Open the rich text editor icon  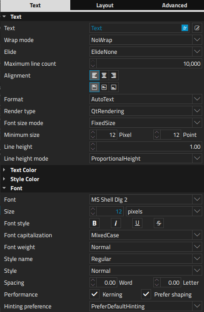pos(197,28)
